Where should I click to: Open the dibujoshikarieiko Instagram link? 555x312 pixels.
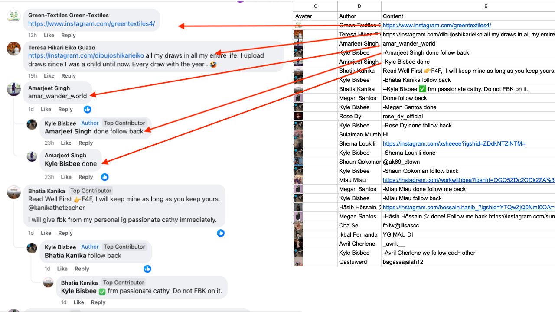86,55
